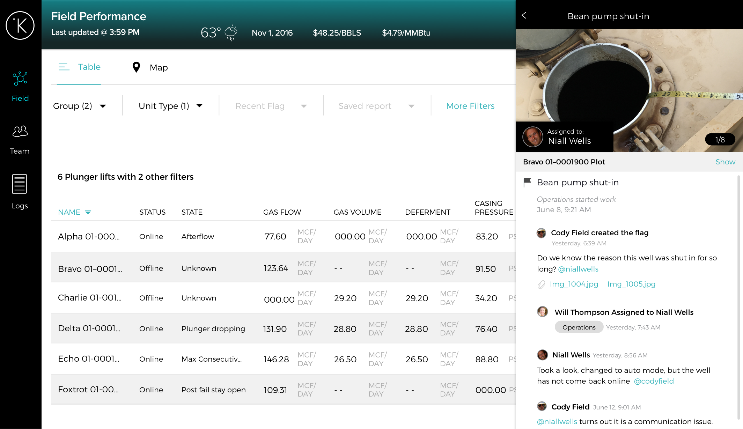Open the Unit Type (1) dropdown
The image size is (743, 429).
click(171, 106)
